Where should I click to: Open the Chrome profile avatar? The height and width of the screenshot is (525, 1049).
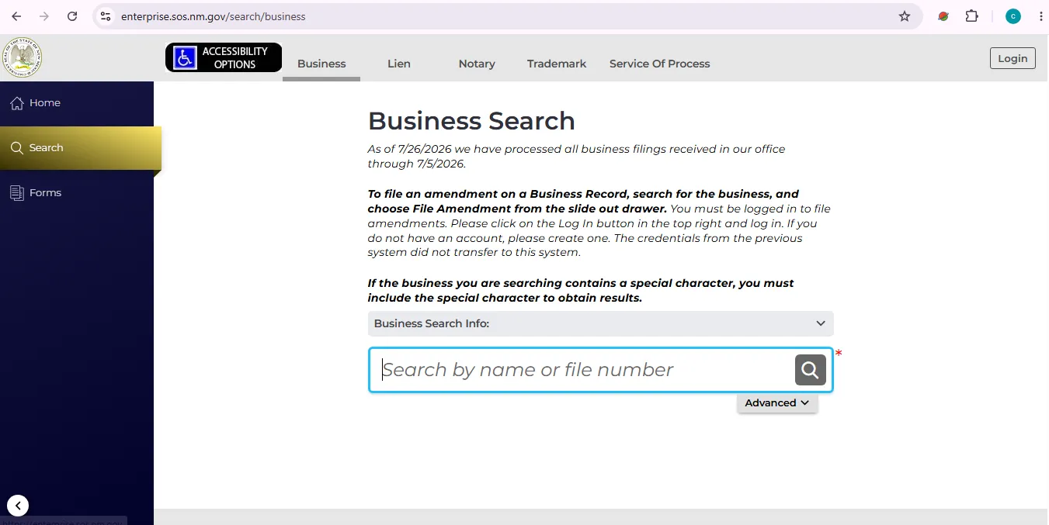pyautogui.click(x=1013, y=16)
